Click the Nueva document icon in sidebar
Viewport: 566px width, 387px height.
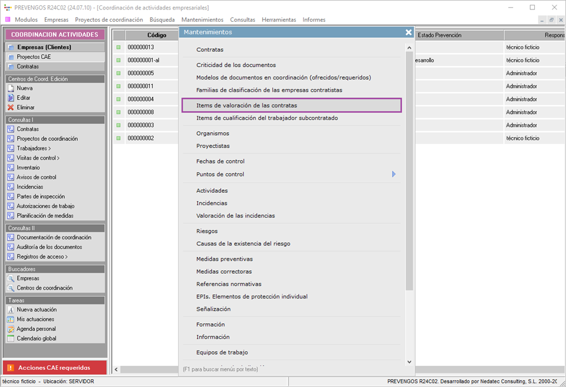pos(11,88)
